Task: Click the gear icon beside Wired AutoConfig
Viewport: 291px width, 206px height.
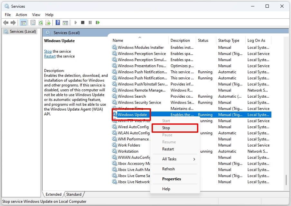Action: tap(115, 127)
